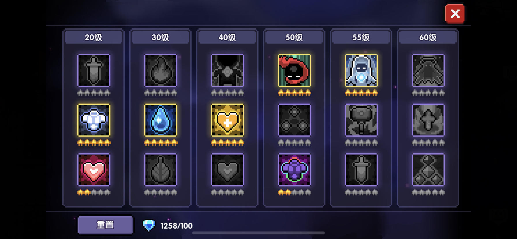Select the pink heart talent icon
This screenshot has height=239, width=517.
[x=94, y=170]
